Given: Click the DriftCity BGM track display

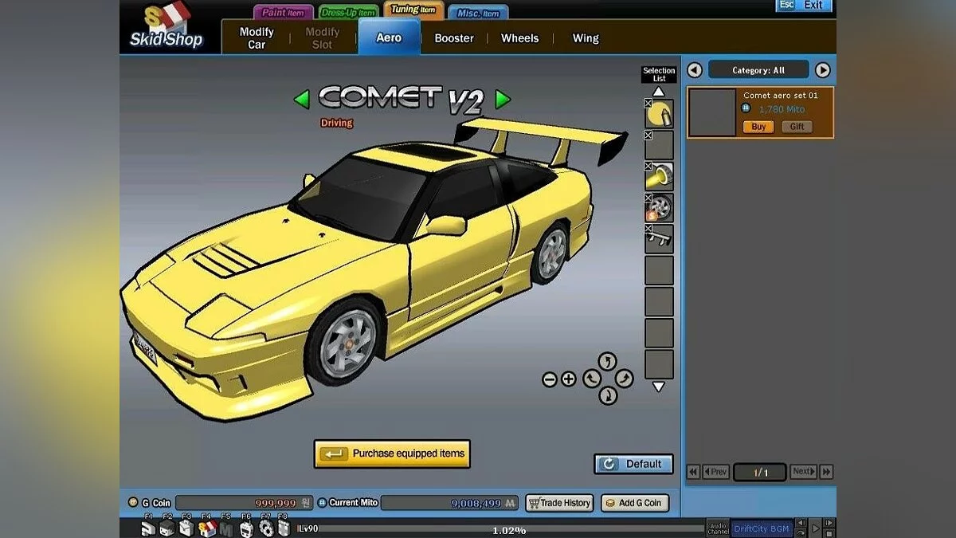Looking at the screenshot, I should (762, 528).
